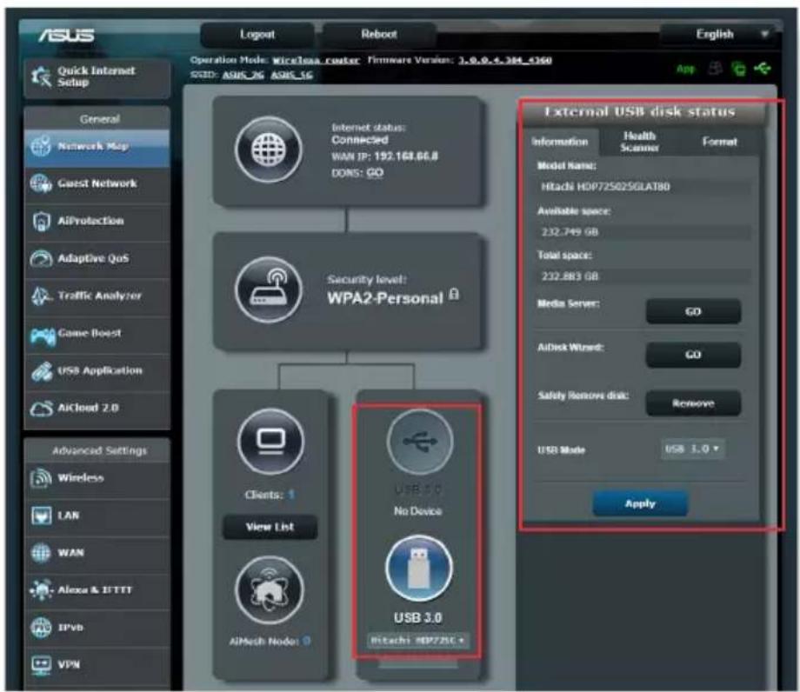Open Guest Network page
Screen dimensions: 800x692
click(x=97, y=183)
